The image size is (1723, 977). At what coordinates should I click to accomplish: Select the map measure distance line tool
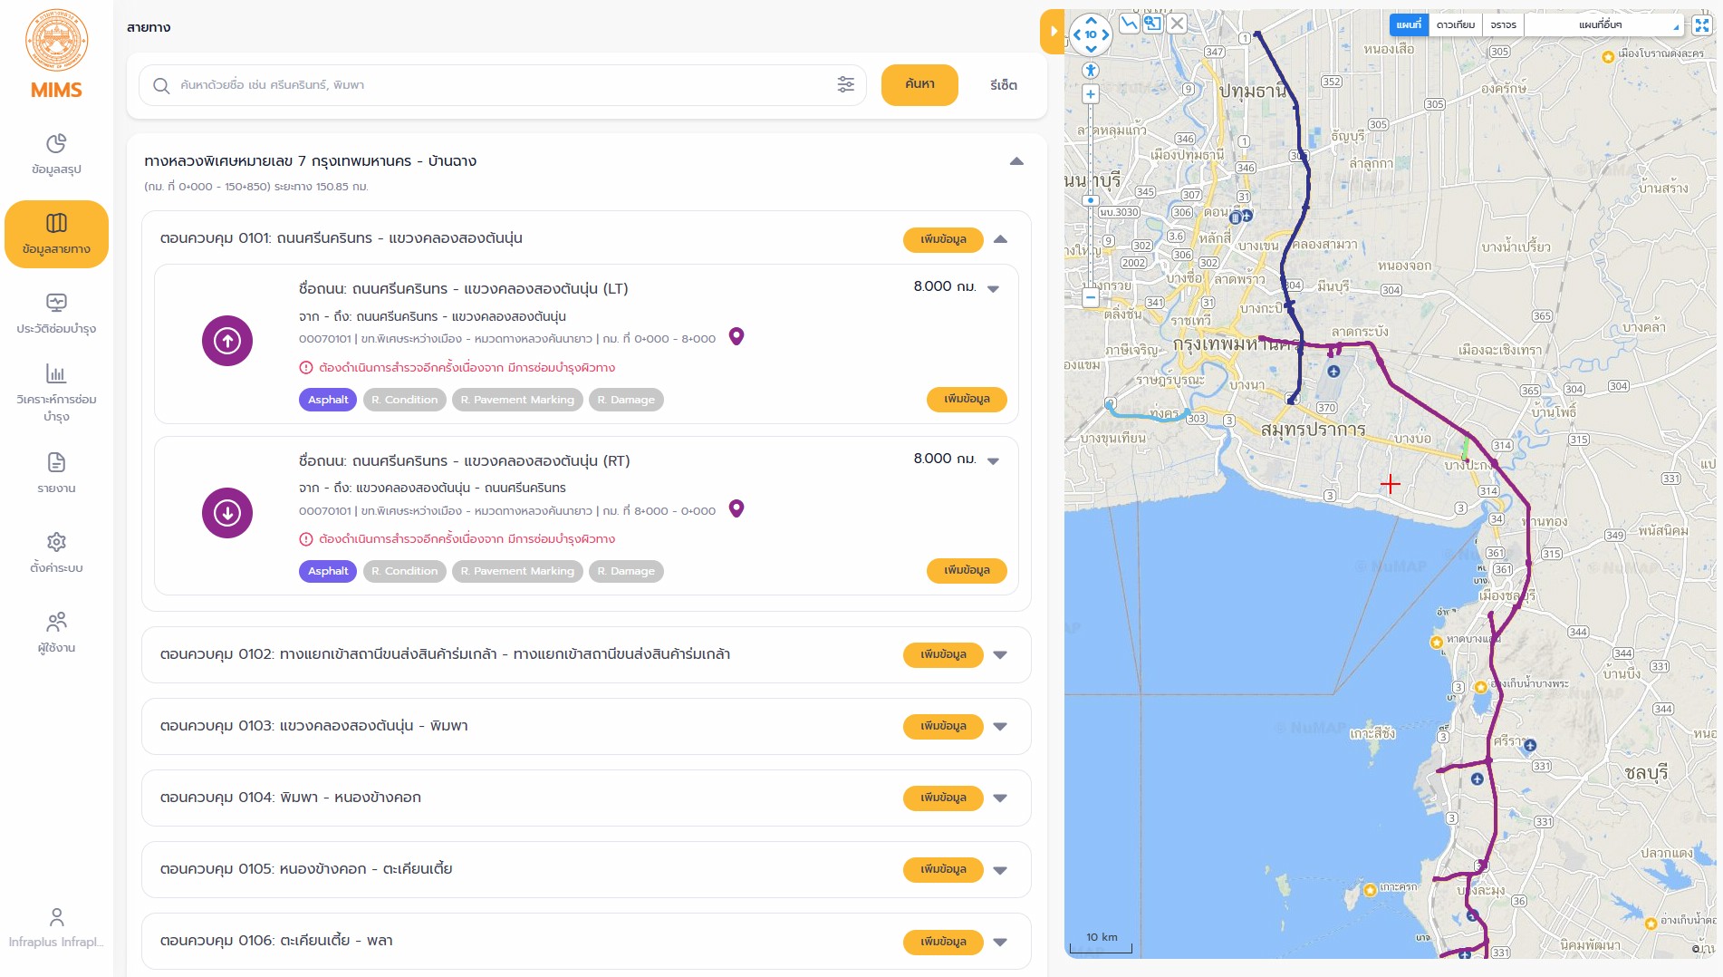click(1129, 24)
